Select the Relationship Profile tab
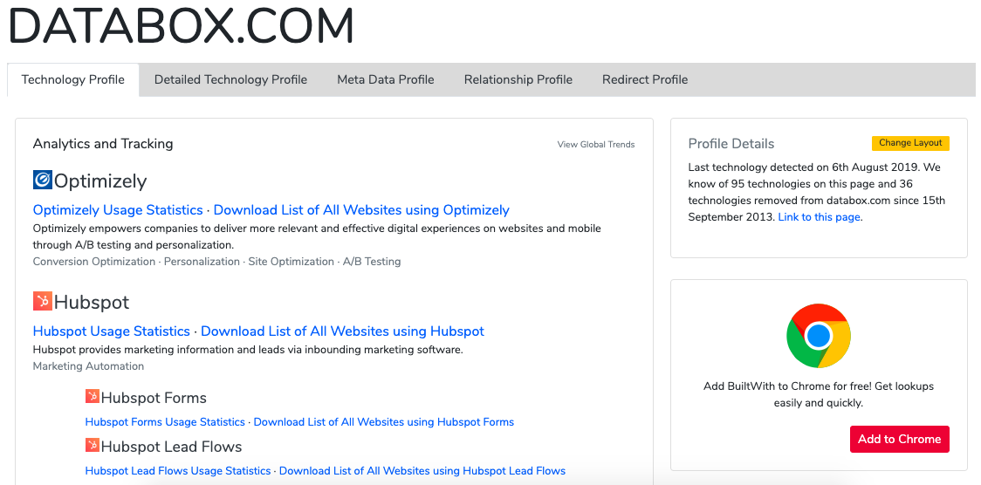This screenshot has height=485, width=981. 518,80
